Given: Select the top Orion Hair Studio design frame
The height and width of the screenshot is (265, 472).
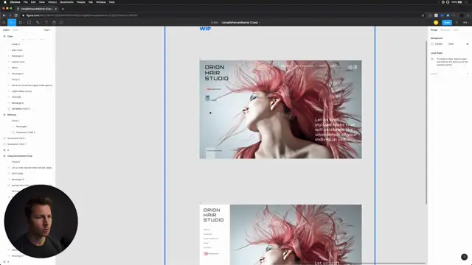Looking at the screenshot, I should click(x=280, y=110).
